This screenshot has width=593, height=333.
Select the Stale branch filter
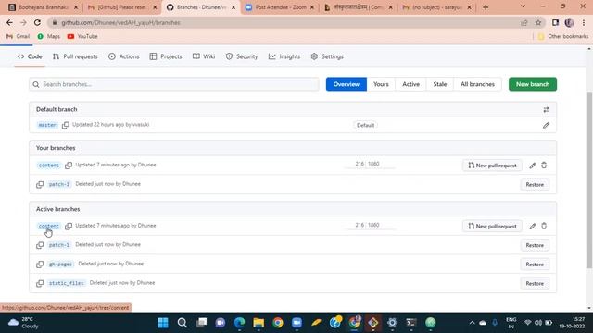point(440,84)
